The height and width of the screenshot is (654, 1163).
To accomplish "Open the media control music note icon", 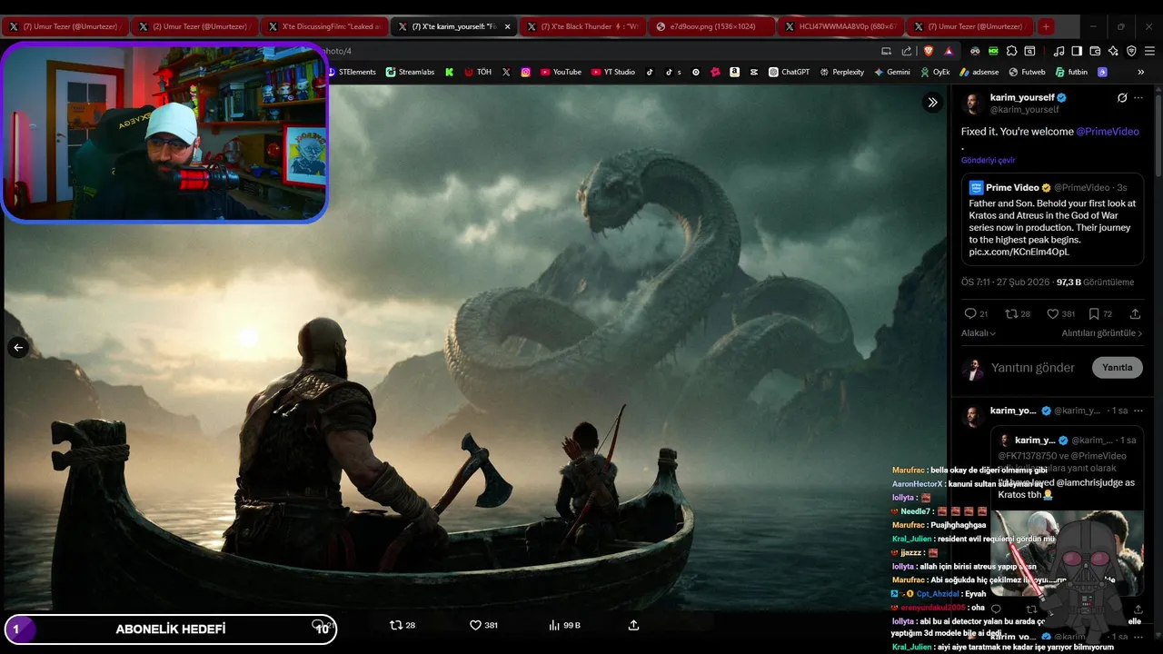I will 1059,51.
